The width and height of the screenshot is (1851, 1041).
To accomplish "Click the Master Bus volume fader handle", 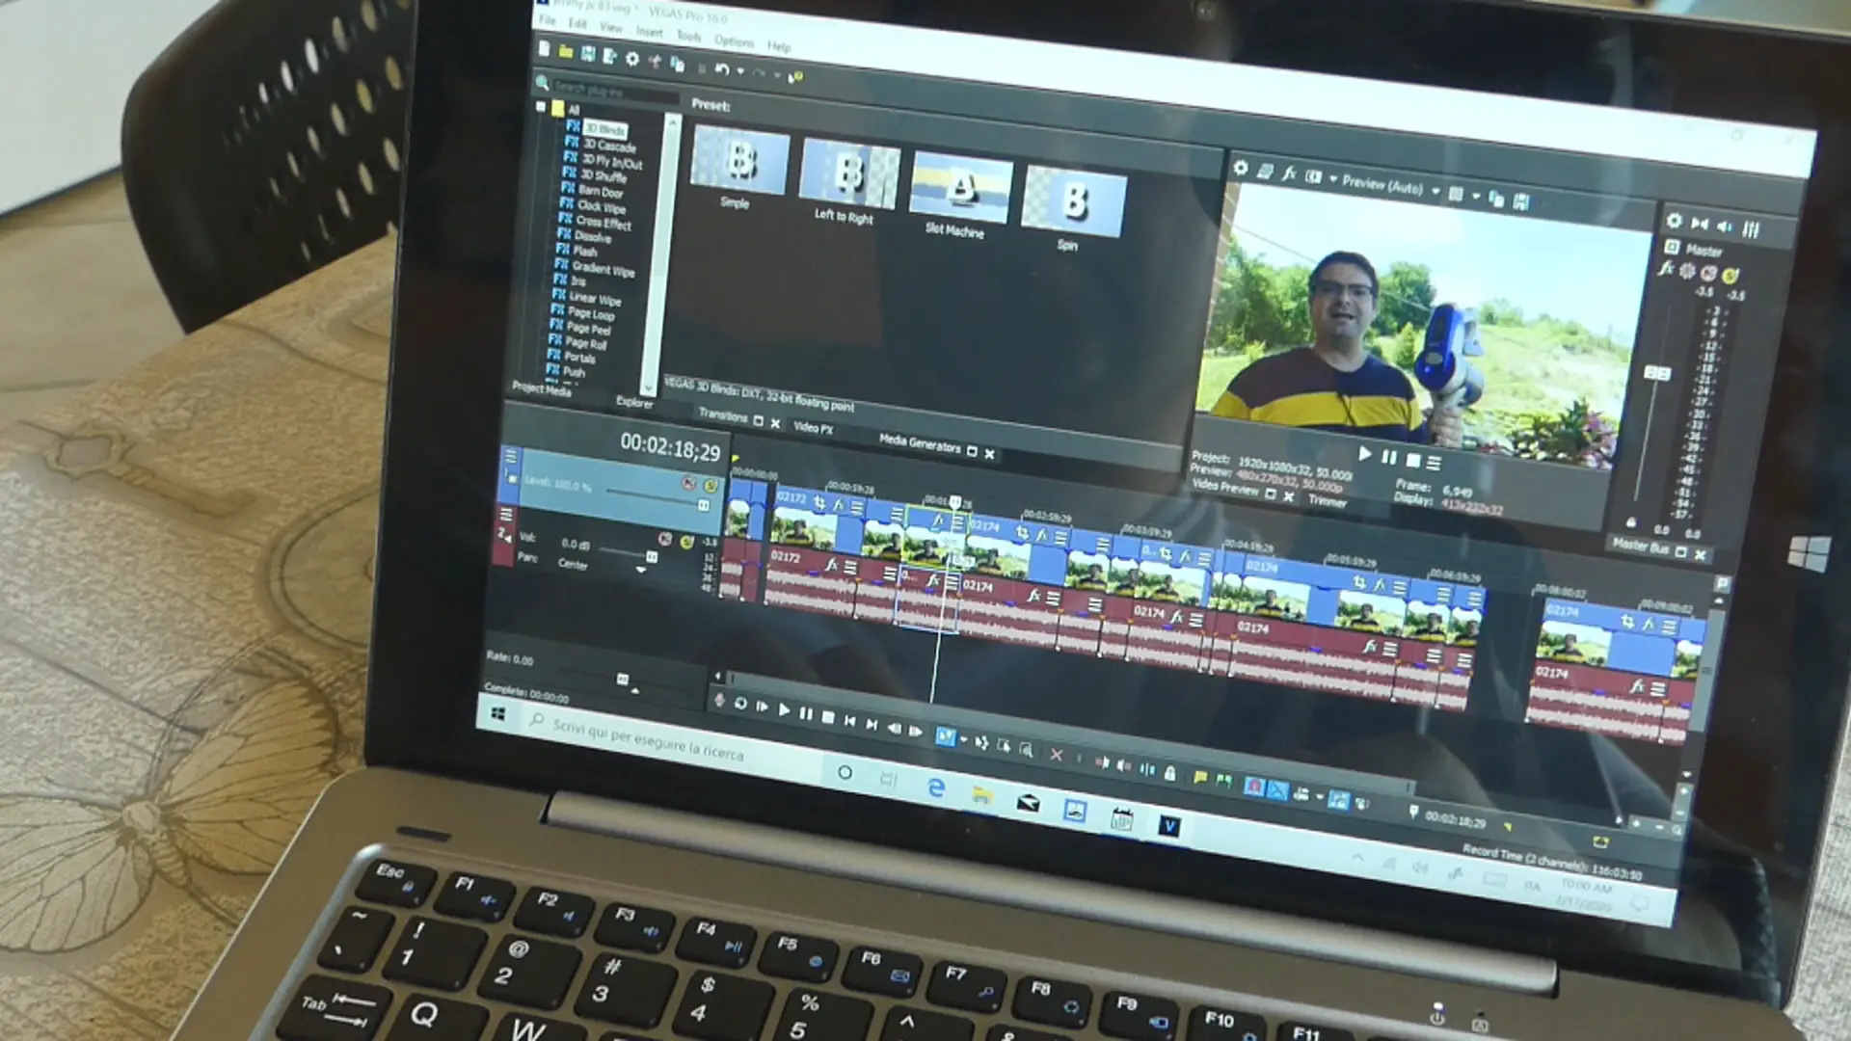I will point(1656,373).
